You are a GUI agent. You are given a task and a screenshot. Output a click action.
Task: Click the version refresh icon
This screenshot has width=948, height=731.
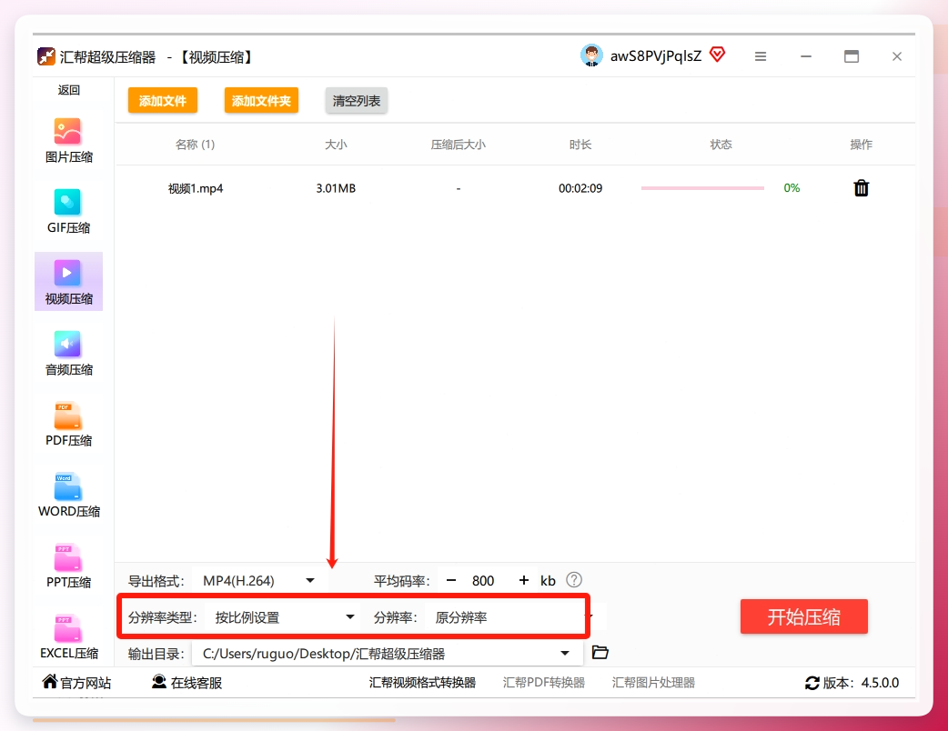pyautogui.click(x=812, y=684)
